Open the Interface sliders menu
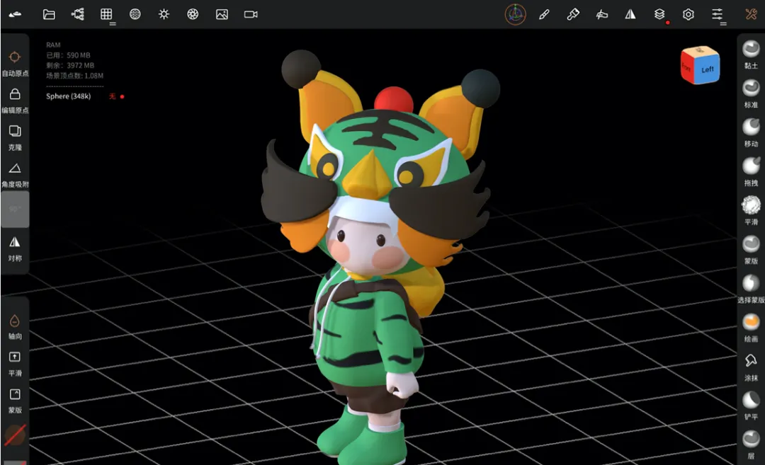765x465 pixels. (x=717, y=14)
